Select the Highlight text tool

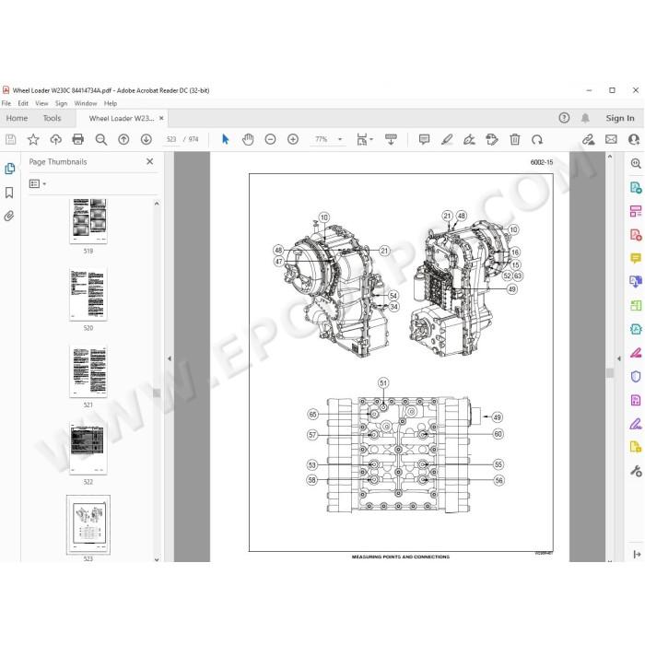[447, 139]
